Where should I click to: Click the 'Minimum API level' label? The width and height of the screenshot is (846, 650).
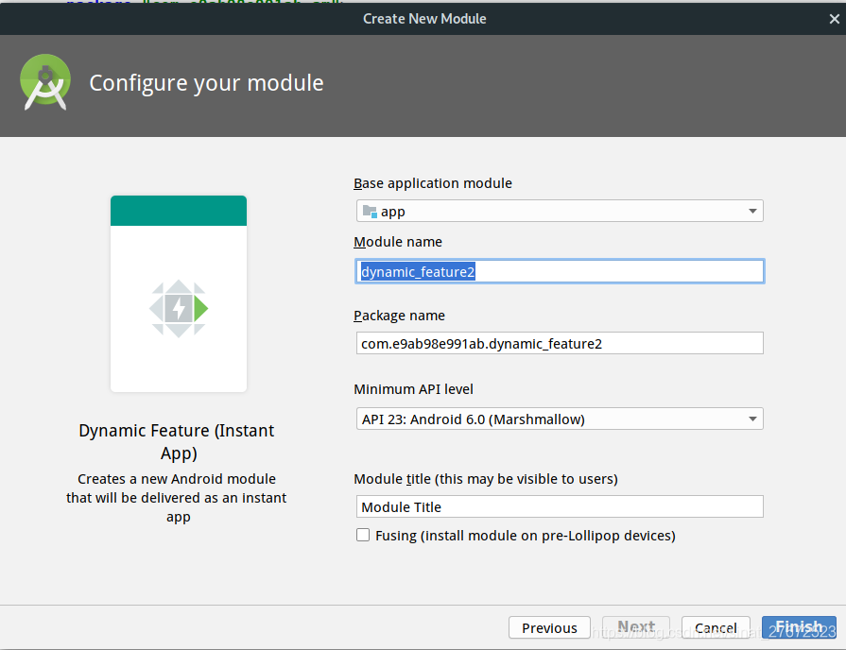pyautogui.click(x=413, y=389)
